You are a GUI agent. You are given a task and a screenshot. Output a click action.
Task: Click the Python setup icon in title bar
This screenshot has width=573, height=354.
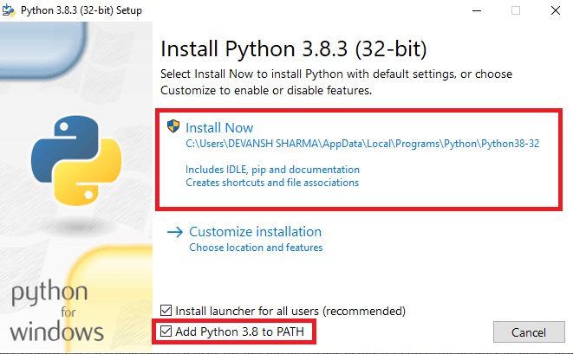point(9,10)
